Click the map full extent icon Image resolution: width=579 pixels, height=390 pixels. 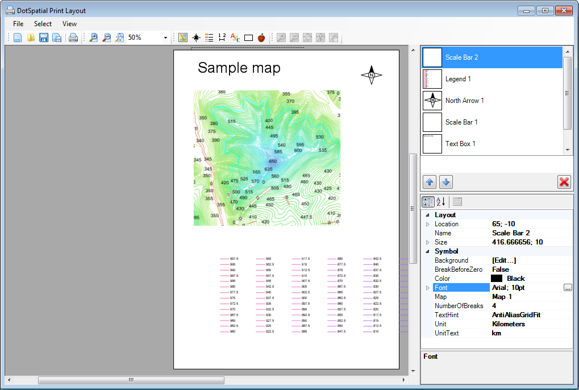click(x=307, y=38)
